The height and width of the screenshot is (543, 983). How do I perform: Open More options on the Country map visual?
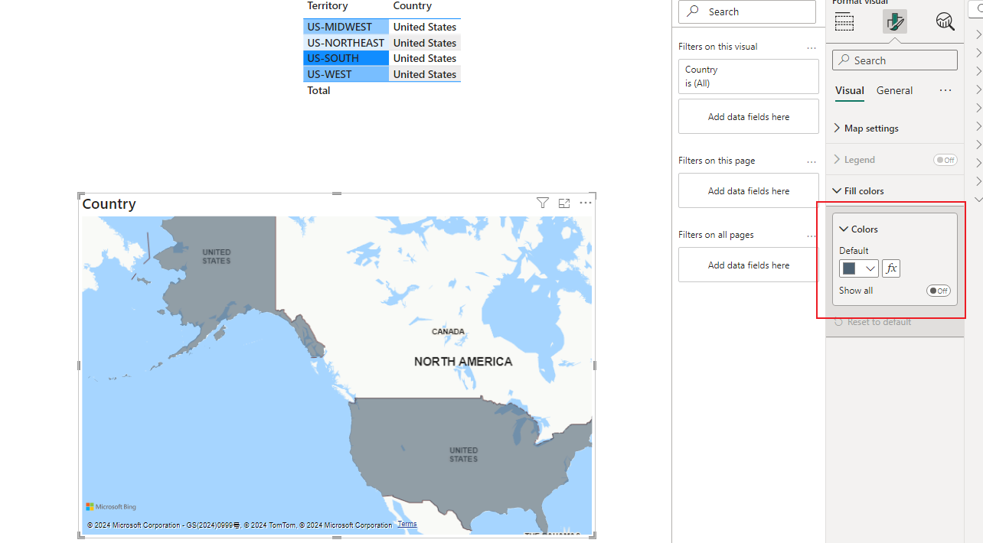pyautogui.click(x=586, y=203)
